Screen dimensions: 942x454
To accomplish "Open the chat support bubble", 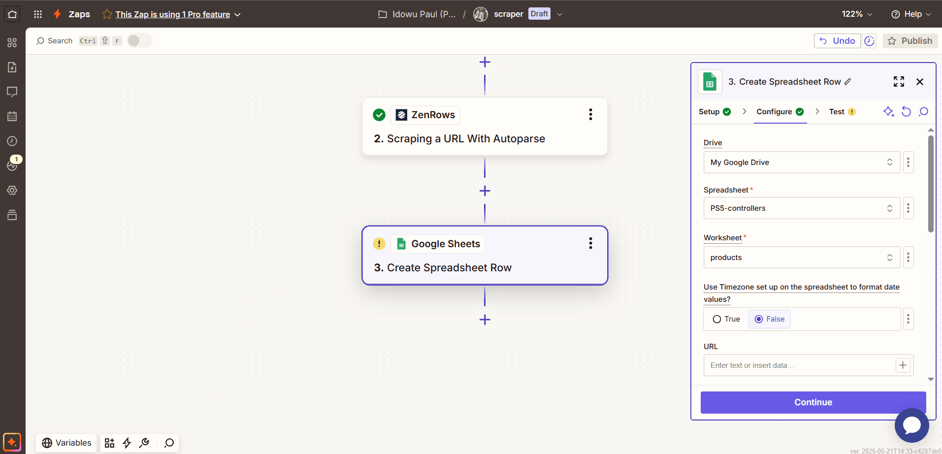I will pos(911,425).
